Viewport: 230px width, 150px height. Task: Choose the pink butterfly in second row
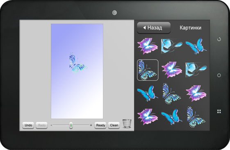172,70
